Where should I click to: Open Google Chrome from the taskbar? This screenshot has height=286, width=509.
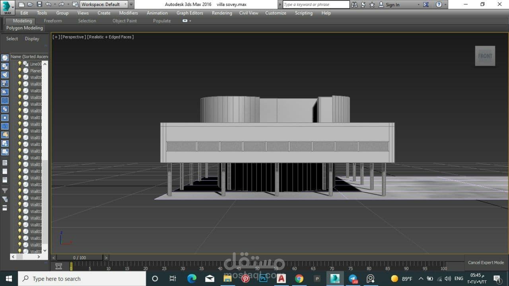[299, 278]
